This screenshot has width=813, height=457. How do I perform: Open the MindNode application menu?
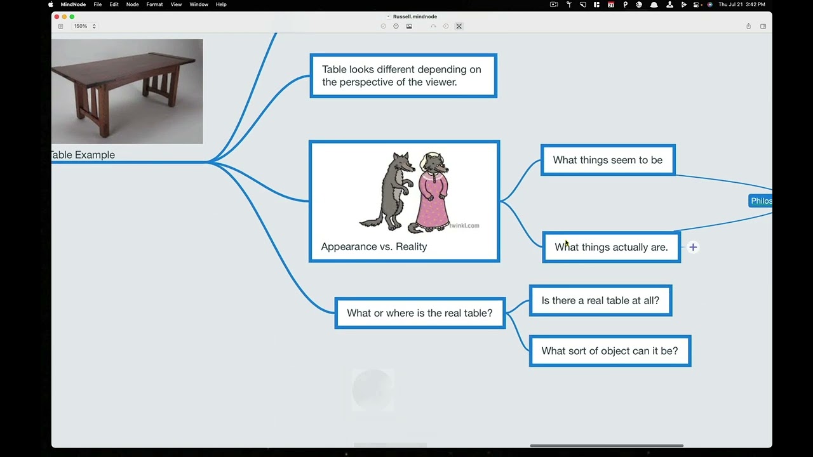tap(73, 4)
